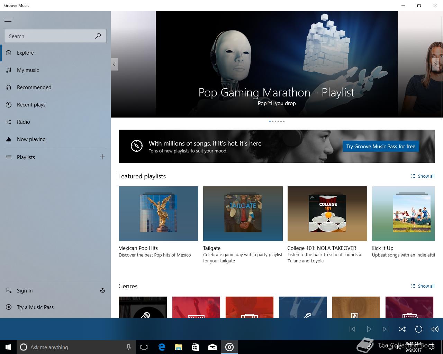443x354 pixels.
Task: Switch to Radio section
Action: (55, 122)
